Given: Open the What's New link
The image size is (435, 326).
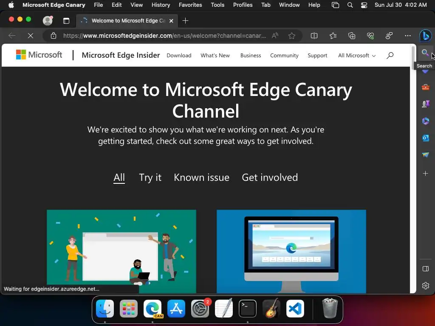Looking at the screenshot, I should point(215,56).
